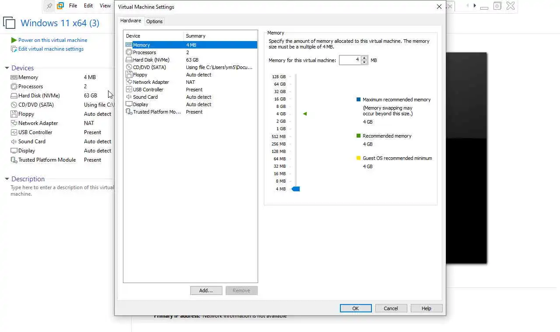
Task: Click the pin icon on the toolbar
Action: [x=49, y=6]
